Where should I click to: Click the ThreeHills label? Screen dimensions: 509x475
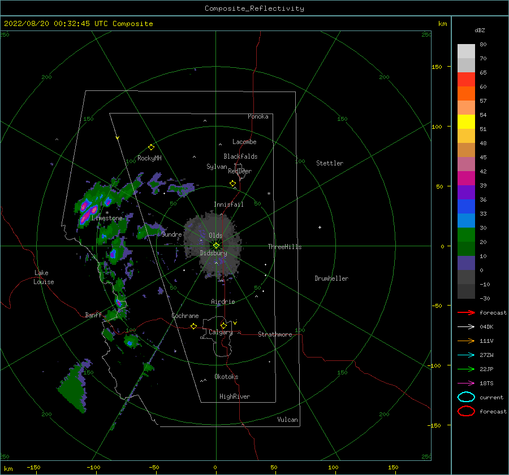[x=284, y=247]
